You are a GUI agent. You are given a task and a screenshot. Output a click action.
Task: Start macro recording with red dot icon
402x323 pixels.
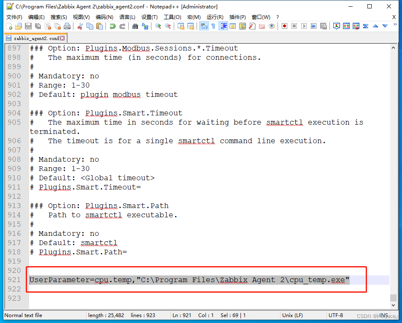pyautogui.click(x=284, y=26)
